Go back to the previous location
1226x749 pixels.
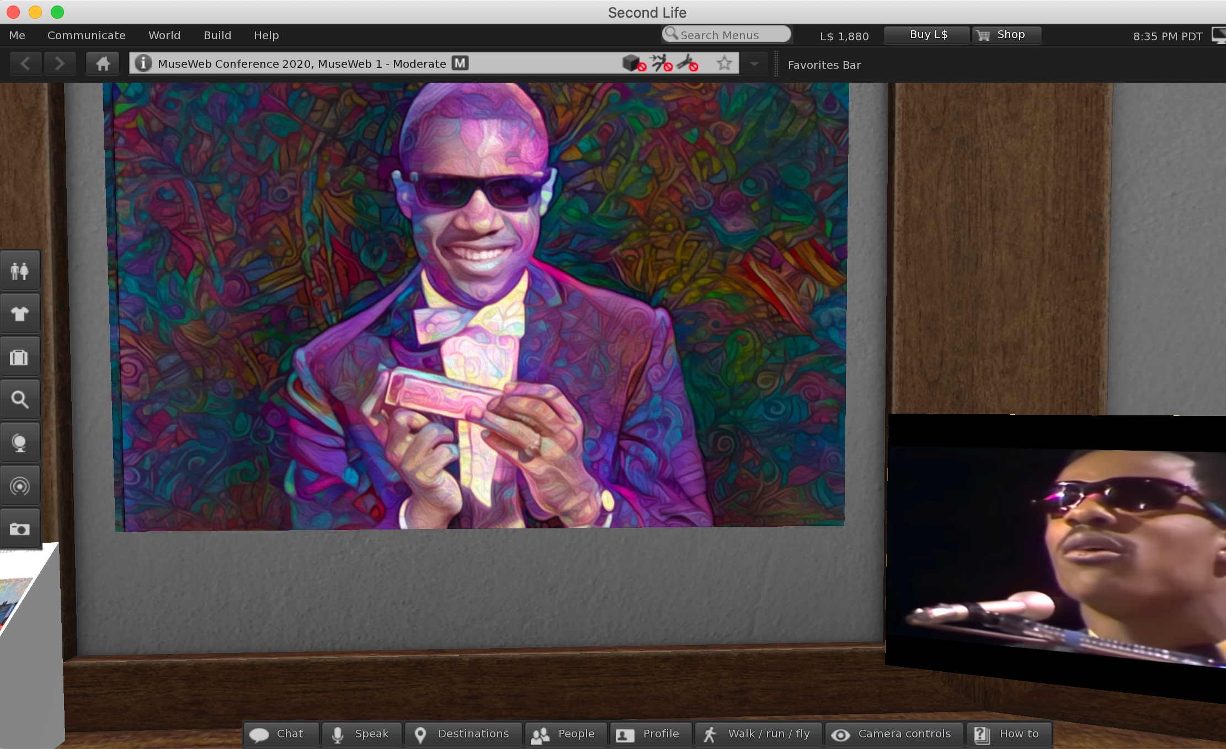25,64
